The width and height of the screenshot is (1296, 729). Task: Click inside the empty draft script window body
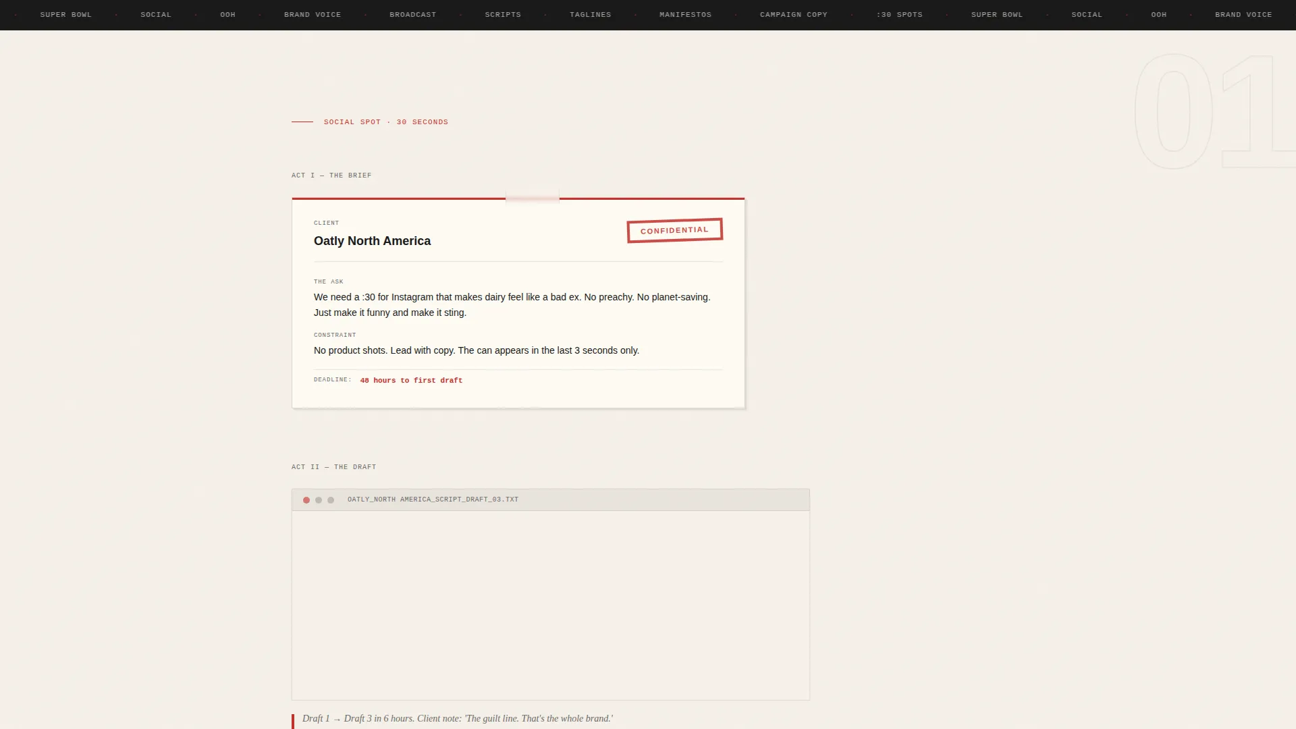pyautogui.click(x=551, y=605)
